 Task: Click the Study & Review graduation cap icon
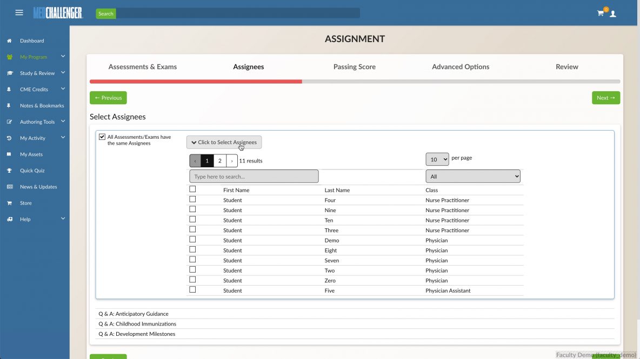[x=10, y=73]
